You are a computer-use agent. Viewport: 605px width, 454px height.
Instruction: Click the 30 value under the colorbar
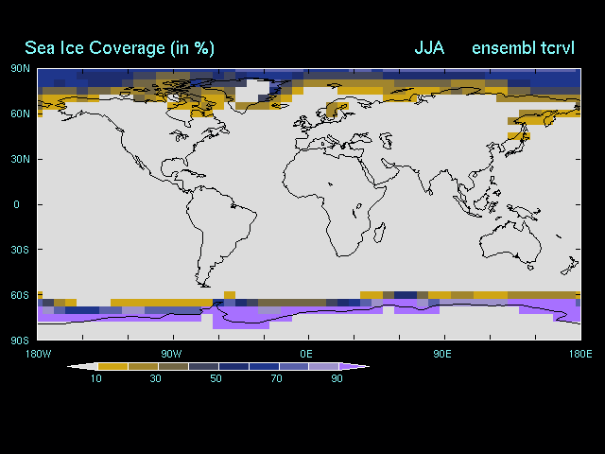[156, 378]
